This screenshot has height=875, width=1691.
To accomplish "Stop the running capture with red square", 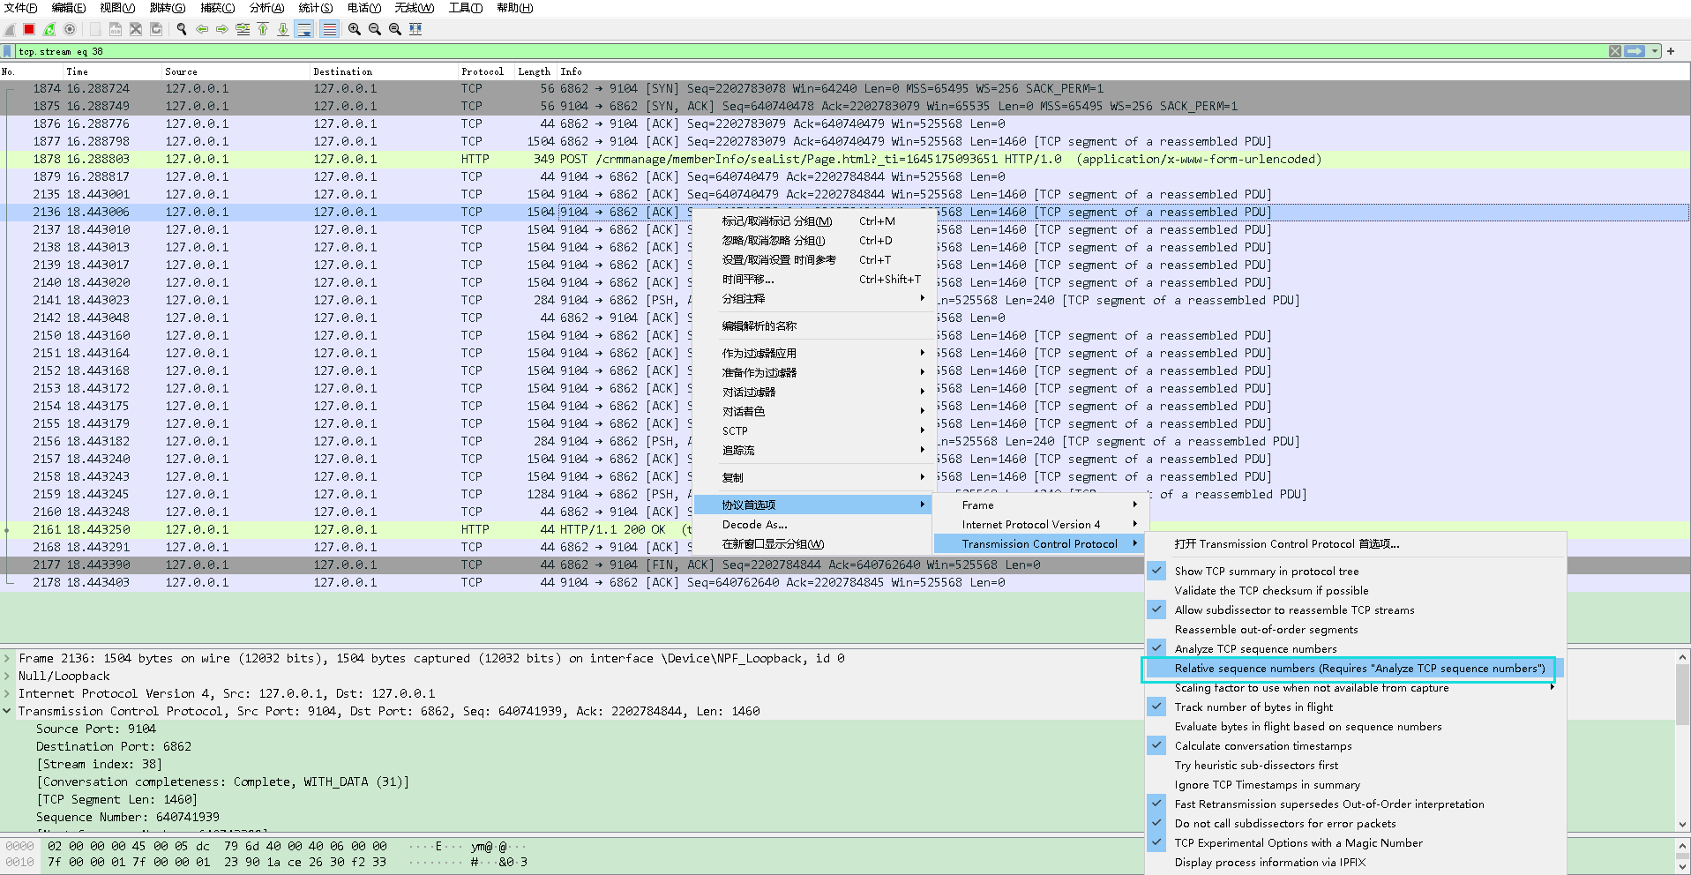I will point(29,29).
